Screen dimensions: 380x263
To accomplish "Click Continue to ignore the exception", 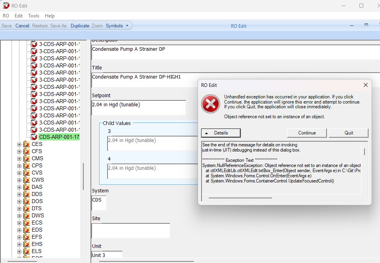I will pos(307,133).
